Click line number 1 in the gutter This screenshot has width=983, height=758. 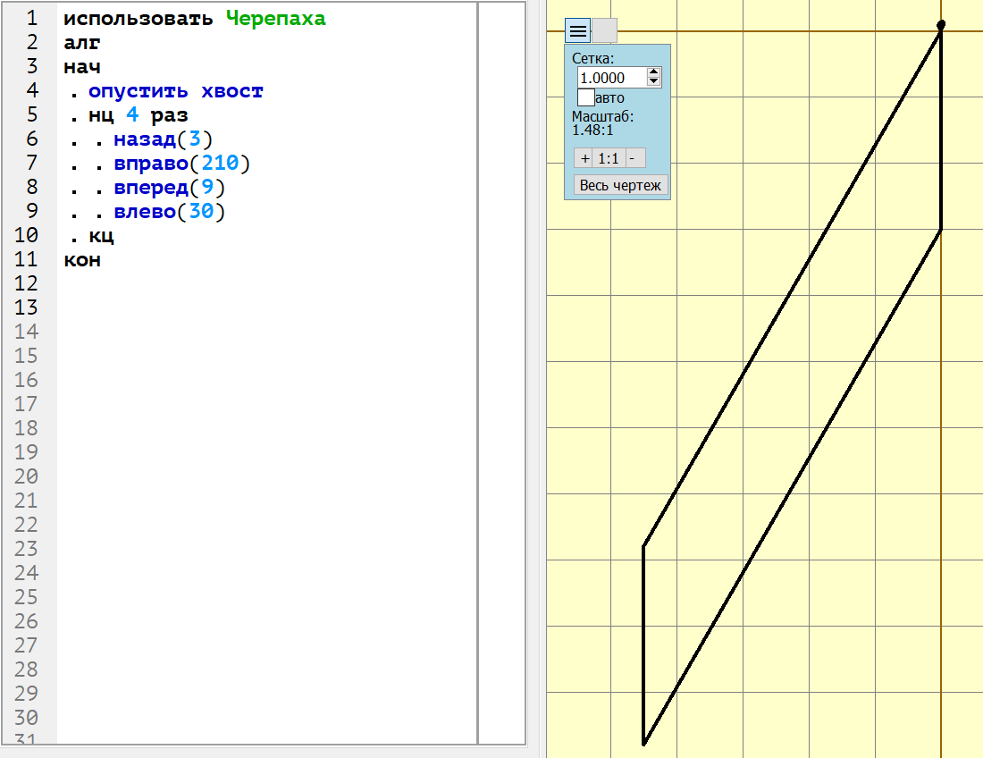[x=32, y=18]
